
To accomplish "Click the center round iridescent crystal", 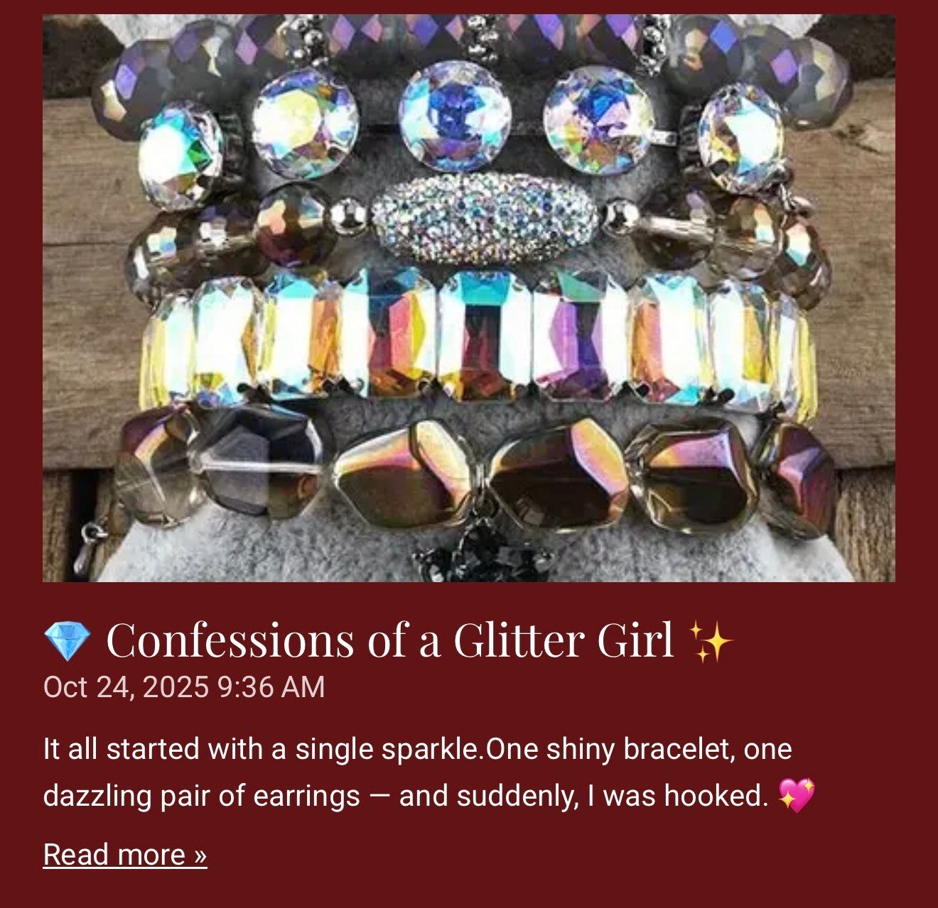I will tap(455, 116).
